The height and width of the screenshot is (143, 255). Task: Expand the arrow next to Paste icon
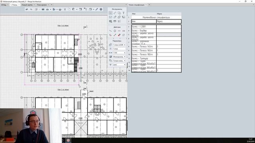click(77, 10)
